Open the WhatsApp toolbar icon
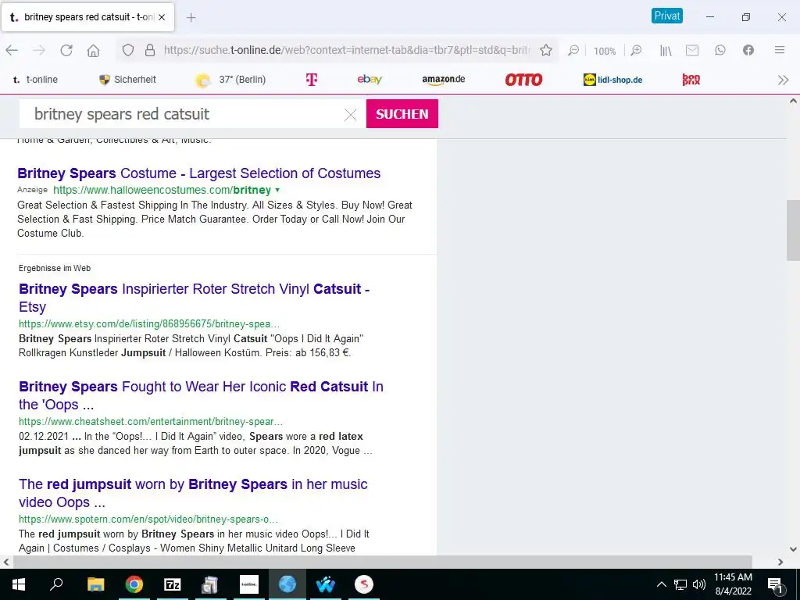 720,50
